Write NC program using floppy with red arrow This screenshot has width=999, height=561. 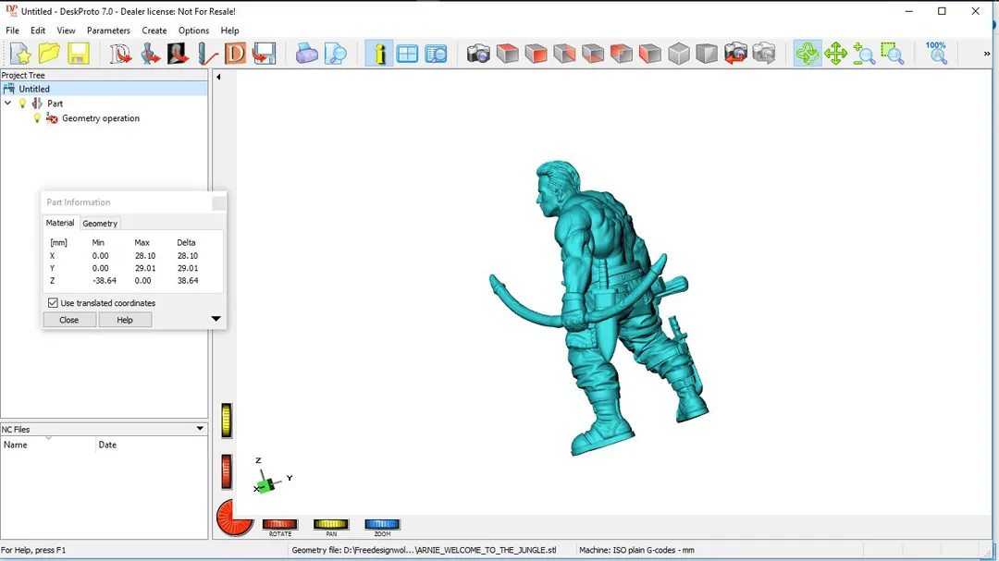tap(264, 54)
